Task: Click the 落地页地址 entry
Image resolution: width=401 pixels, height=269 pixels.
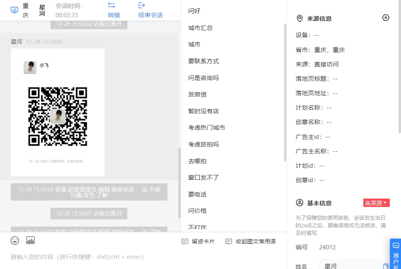Action: (x=316, y=93)
